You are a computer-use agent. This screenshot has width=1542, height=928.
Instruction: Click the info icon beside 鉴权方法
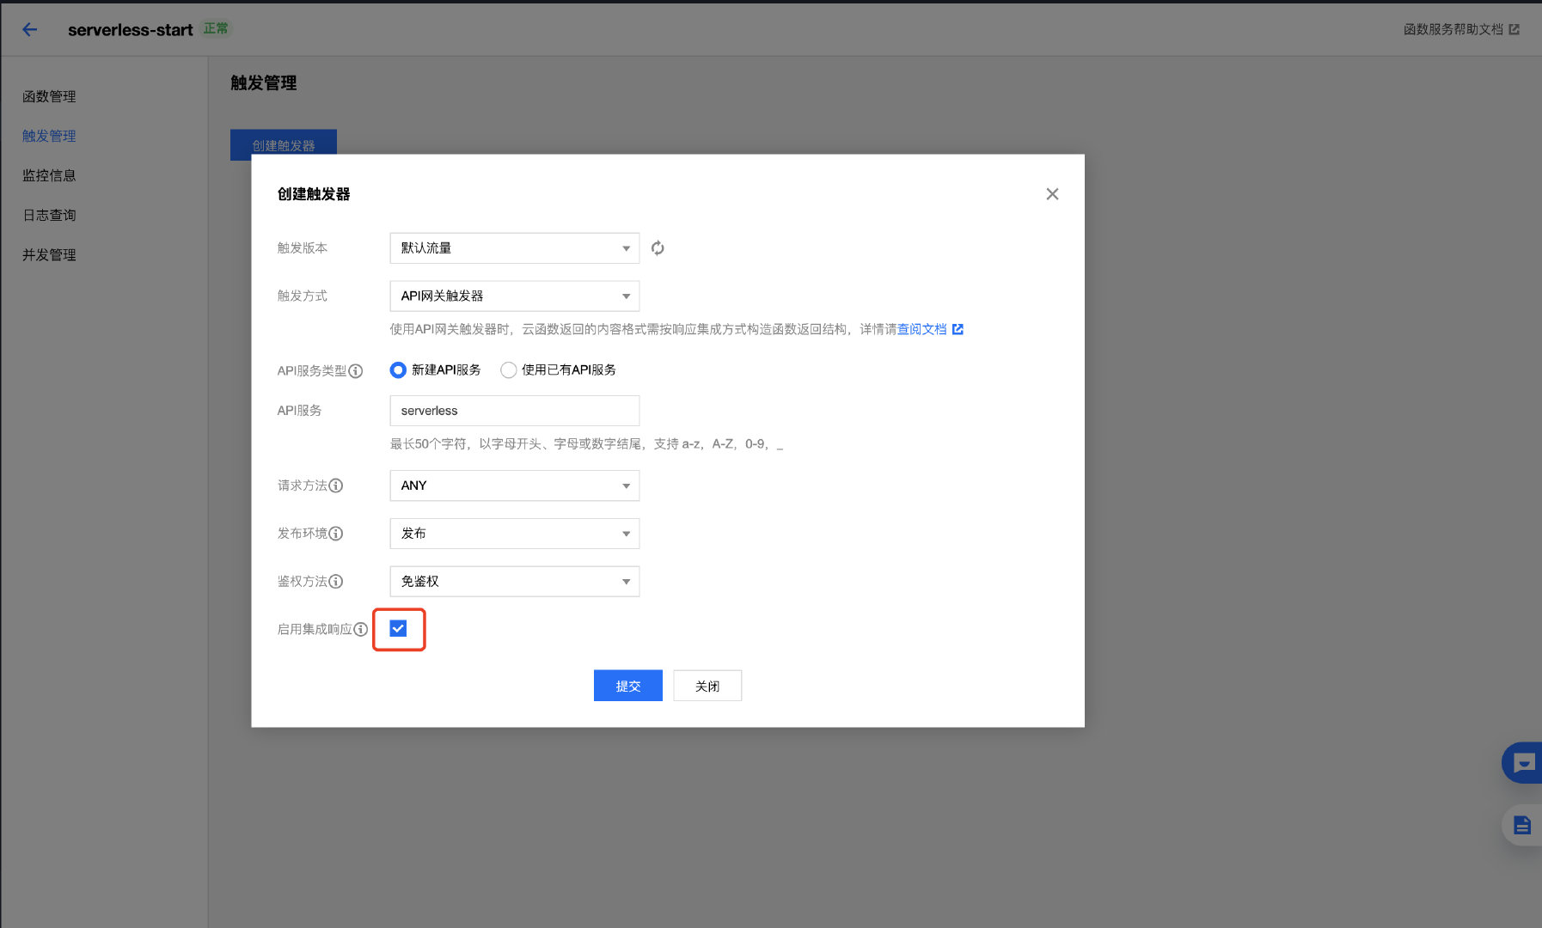point(336,582)
